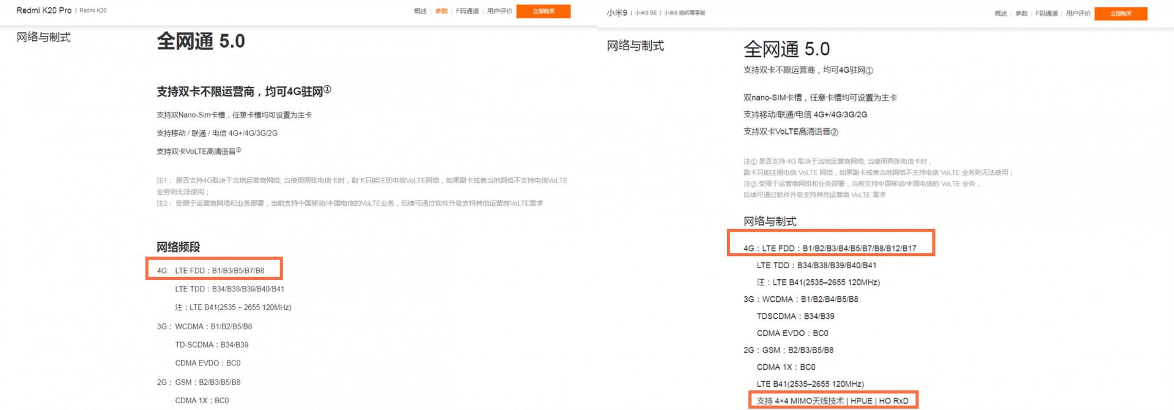Switch to the 小米9 SE model link
1174x410 pixels.
[646, 13]
